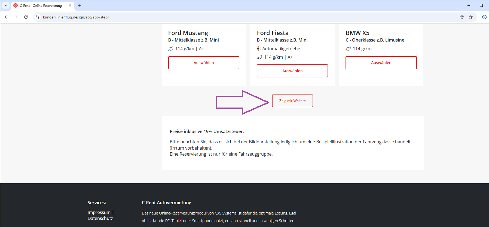This screenshot has width=489, height=227.
Task: Click the browser back arrow
Action: point(6,17)
